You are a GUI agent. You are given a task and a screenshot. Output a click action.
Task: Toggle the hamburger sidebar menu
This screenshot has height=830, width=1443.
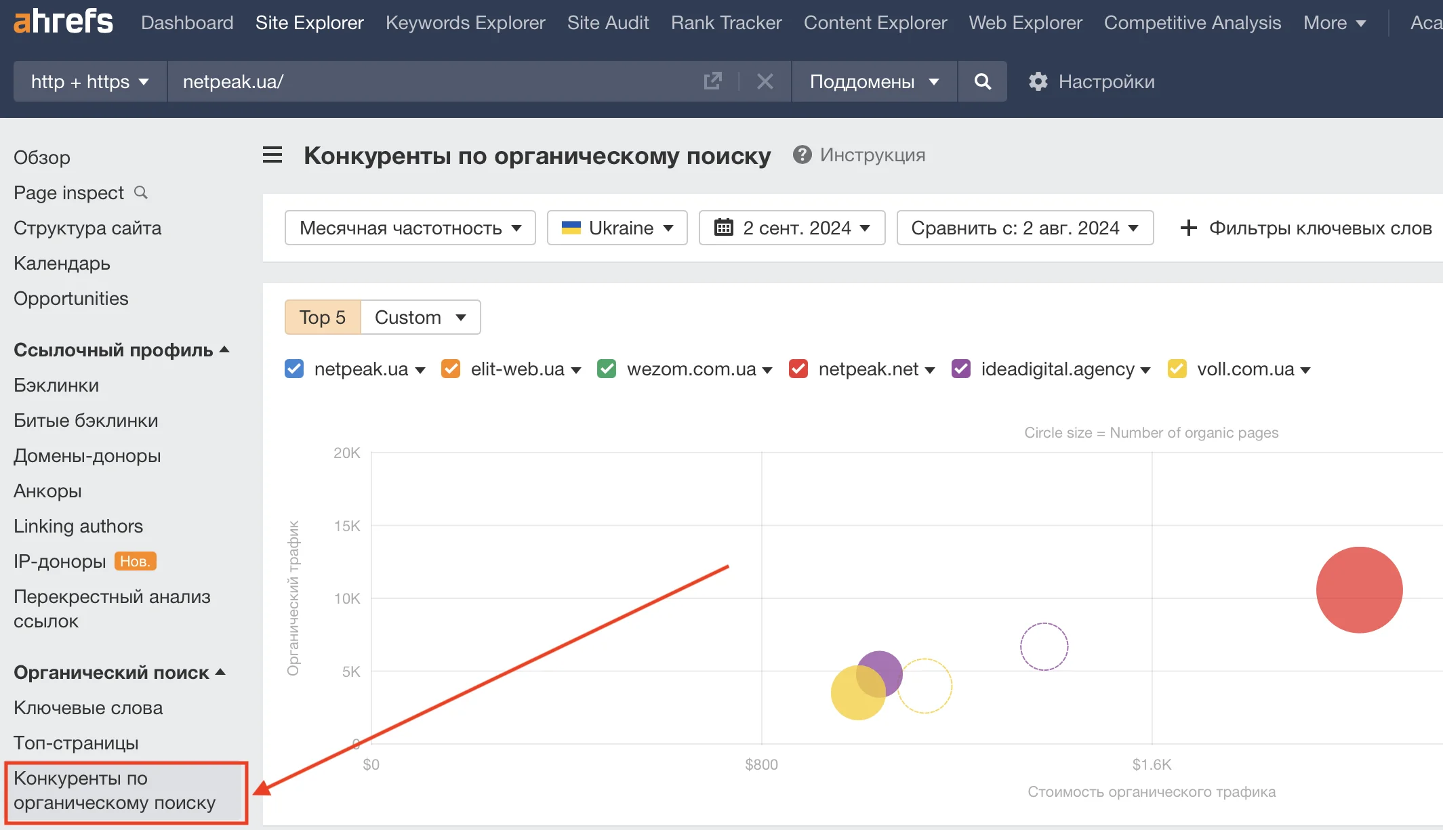(x=272, y=155)
